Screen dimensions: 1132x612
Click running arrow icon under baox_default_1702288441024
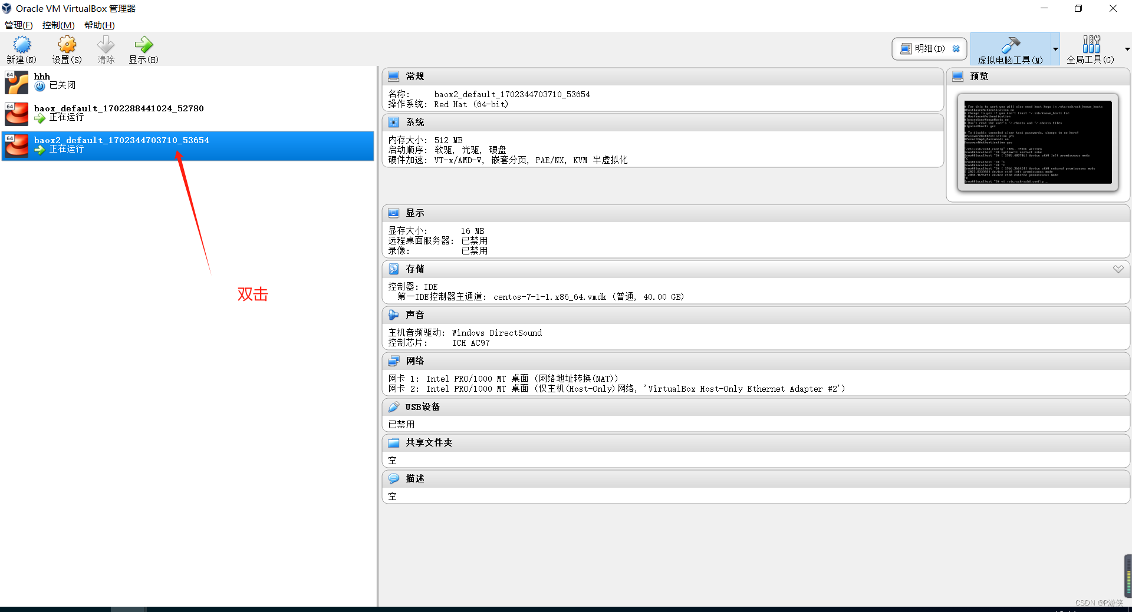coord(40,118)
